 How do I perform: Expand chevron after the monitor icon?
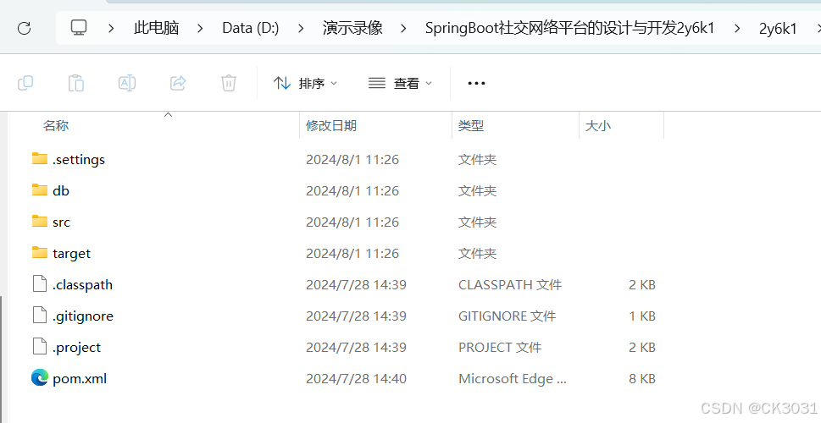point(111,28)
